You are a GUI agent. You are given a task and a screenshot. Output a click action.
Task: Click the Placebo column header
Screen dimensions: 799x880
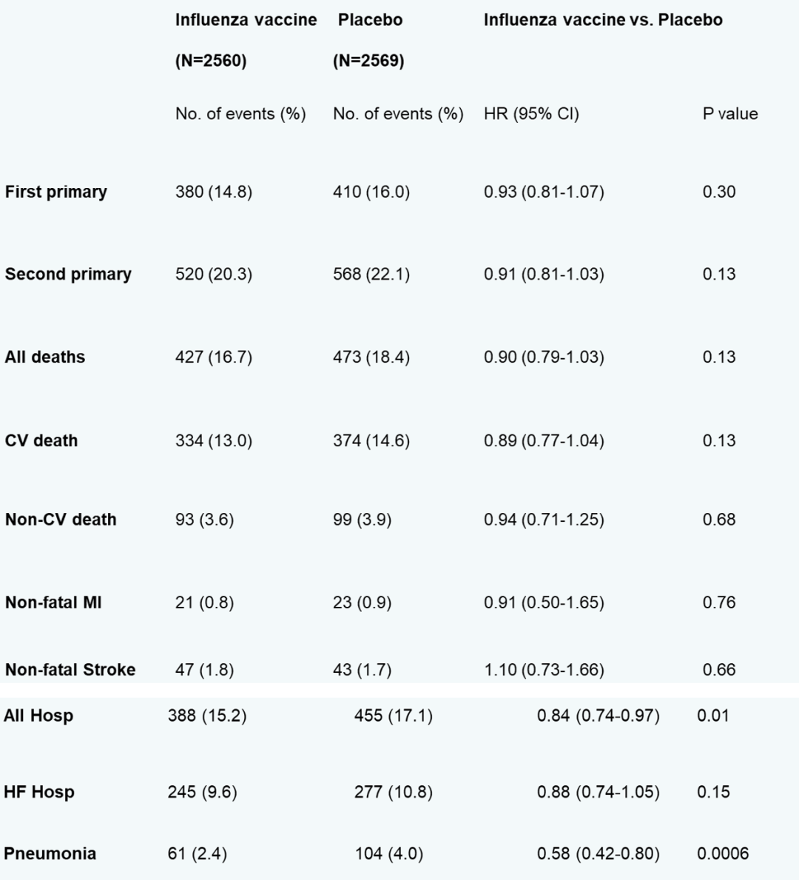pos(370,20)
